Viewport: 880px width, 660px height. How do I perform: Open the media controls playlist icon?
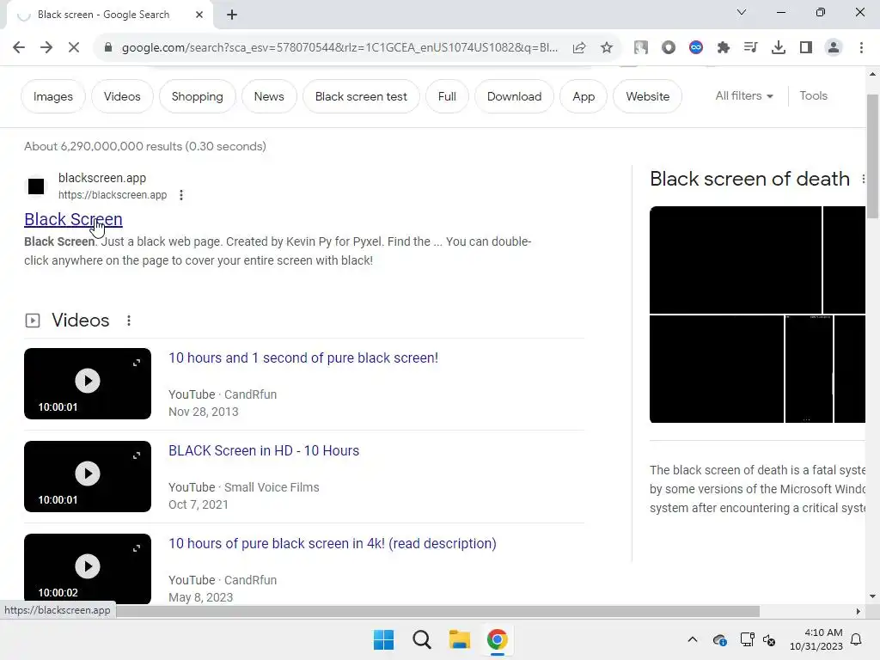coord(750,48)
